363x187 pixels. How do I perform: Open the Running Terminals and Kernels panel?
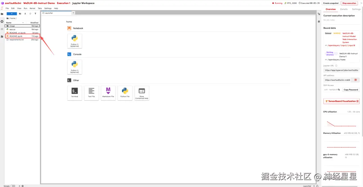coord(2,21)
